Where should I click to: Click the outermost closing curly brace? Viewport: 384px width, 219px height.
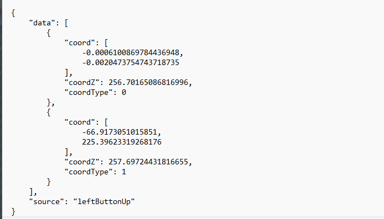point(13,212)
